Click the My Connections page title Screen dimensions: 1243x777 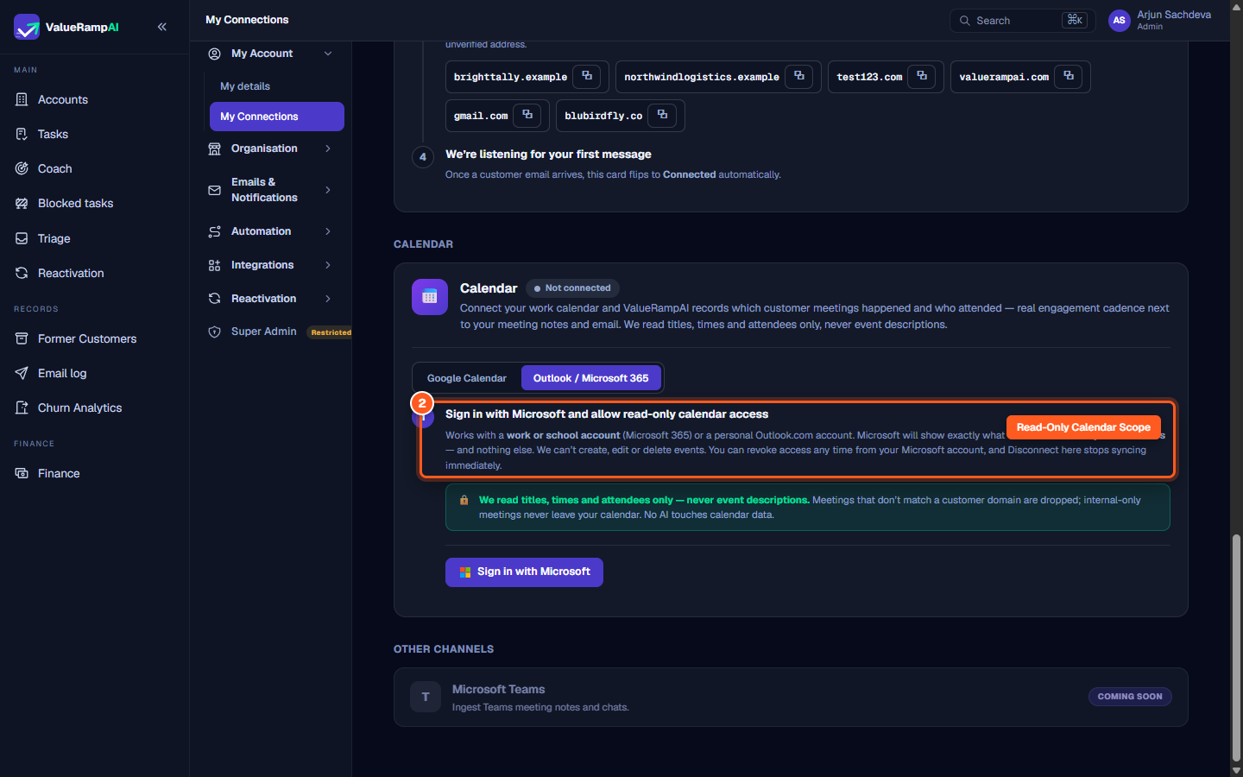[247, 20]
